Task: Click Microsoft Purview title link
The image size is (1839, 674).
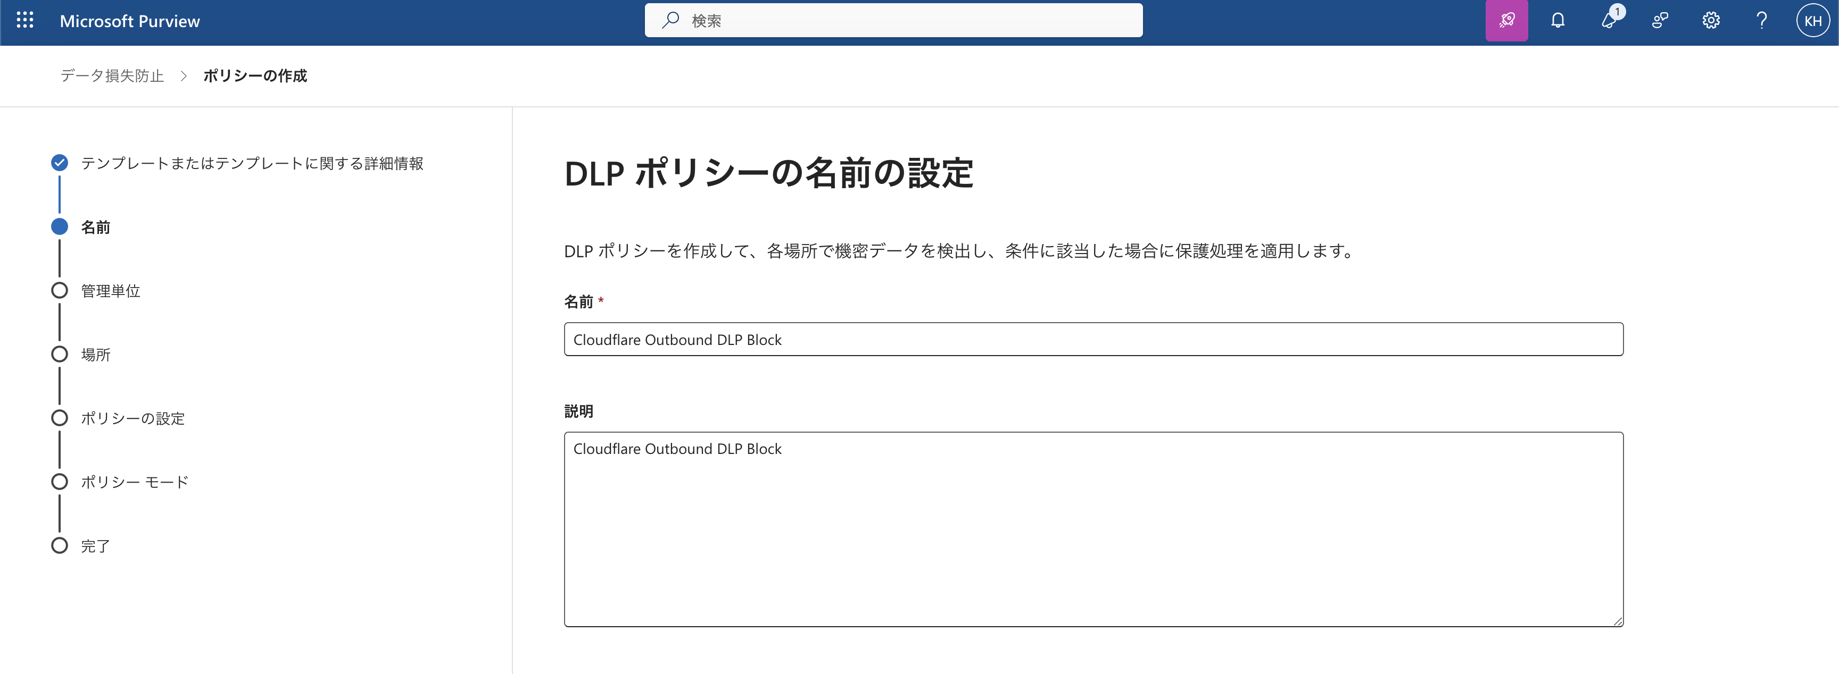Action: [x=130, y=21]
